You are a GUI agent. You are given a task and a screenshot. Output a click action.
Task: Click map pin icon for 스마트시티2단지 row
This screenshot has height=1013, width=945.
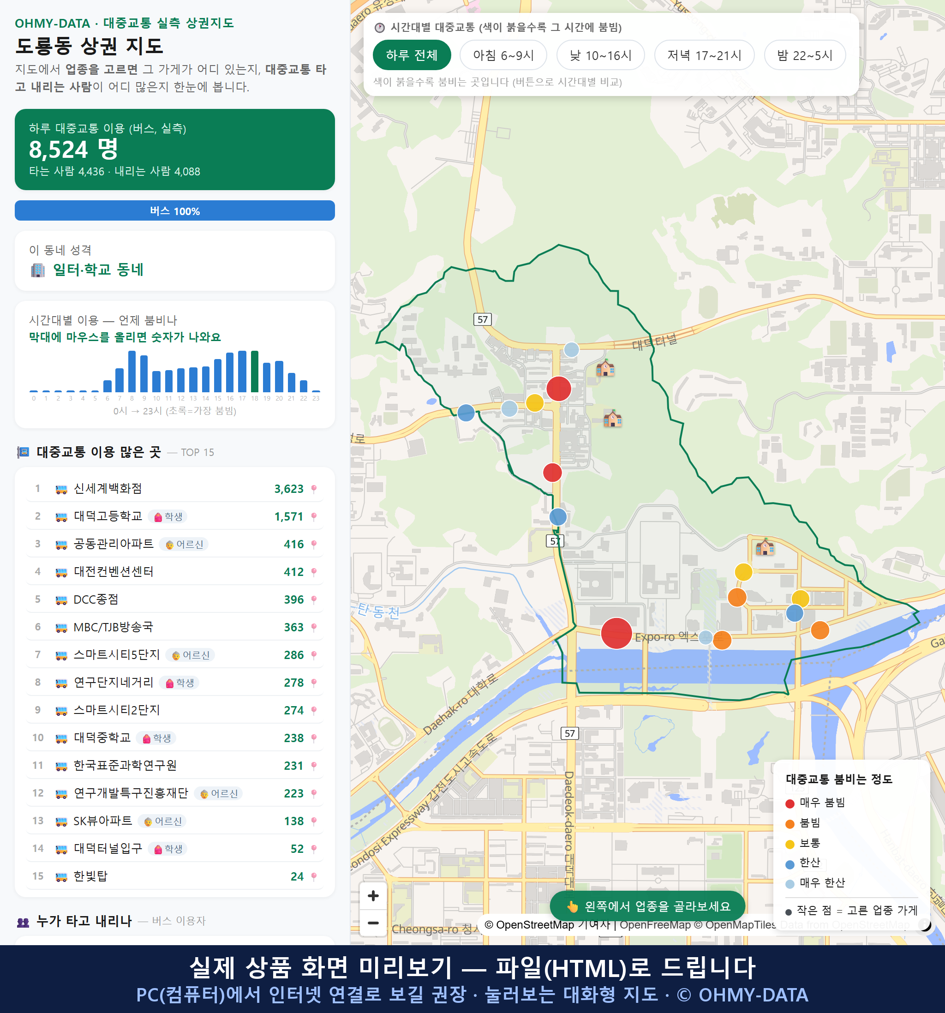click(x=314, y=710)
